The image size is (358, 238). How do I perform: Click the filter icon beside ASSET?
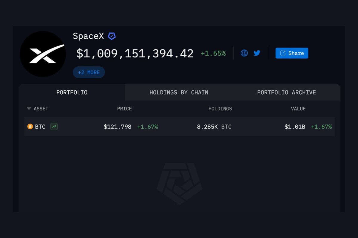[29, 109]
